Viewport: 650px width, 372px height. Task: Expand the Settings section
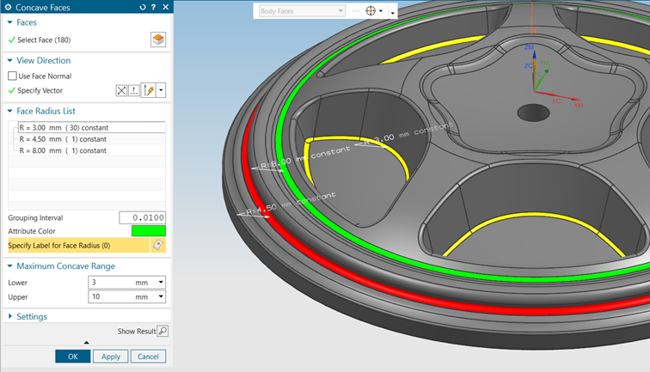pos(10,316)
